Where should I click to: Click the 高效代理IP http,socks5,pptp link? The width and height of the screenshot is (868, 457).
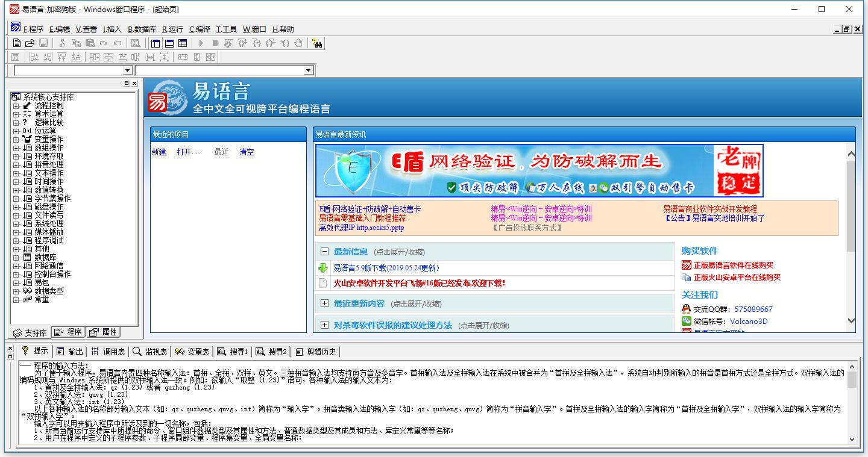coord(362,228)
